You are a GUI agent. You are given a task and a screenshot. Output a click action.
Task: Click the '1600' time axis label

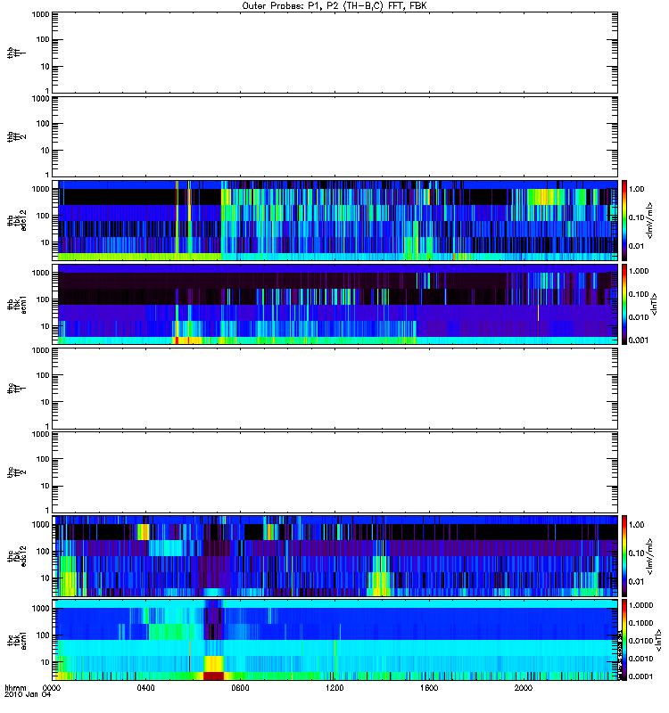(429, 687)
